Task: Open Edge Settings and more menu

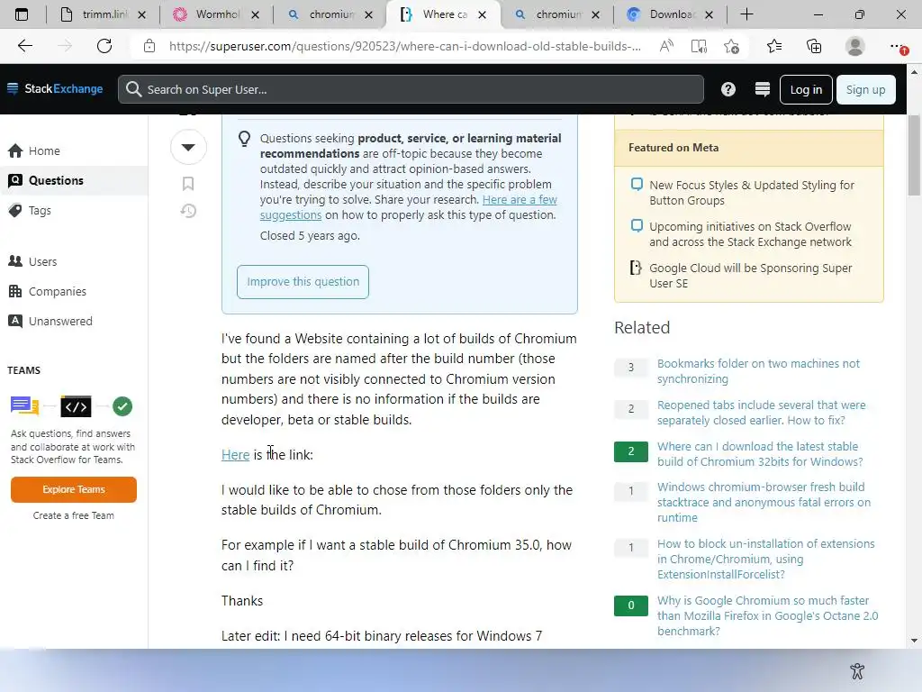Action: [x=897, y=46]
